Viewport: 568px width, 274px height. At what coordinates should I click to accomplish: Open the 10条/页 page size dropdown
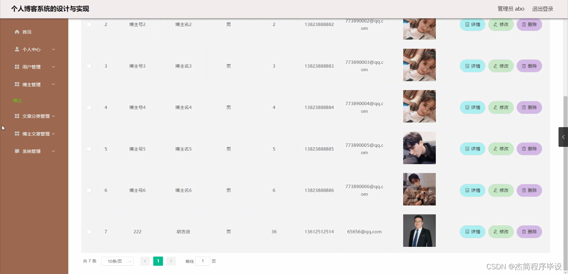point(117,261)
